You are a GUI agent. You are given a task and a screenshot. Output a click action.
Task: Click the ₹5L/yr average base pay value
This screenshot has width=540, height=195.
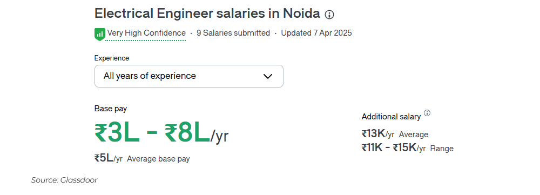(x=109, y=158)
